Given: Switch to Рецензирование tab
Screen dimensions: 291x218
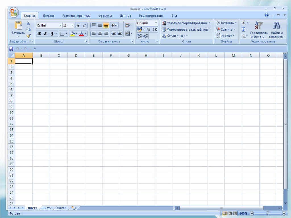Looking at the screenshot, I should pyautogui.click(x=151, y=16).
